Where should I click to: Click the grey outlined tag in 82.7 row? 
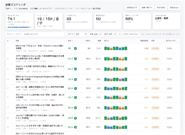(169, 97)
